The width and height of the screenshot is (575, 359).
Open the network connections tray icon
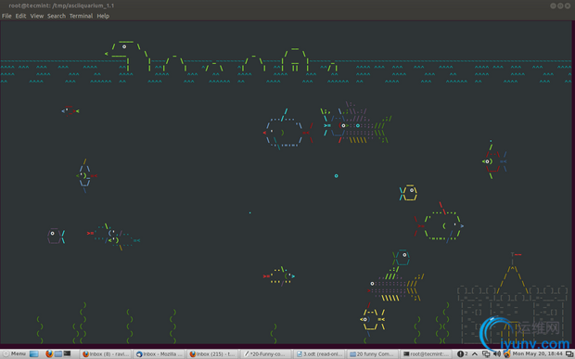coord(486,353)
